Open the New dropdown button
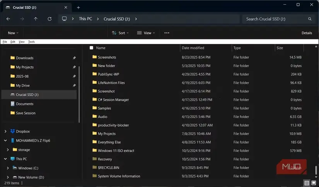Image resolution: width=319 pixels, height=187 pixels. pos(13,33)
